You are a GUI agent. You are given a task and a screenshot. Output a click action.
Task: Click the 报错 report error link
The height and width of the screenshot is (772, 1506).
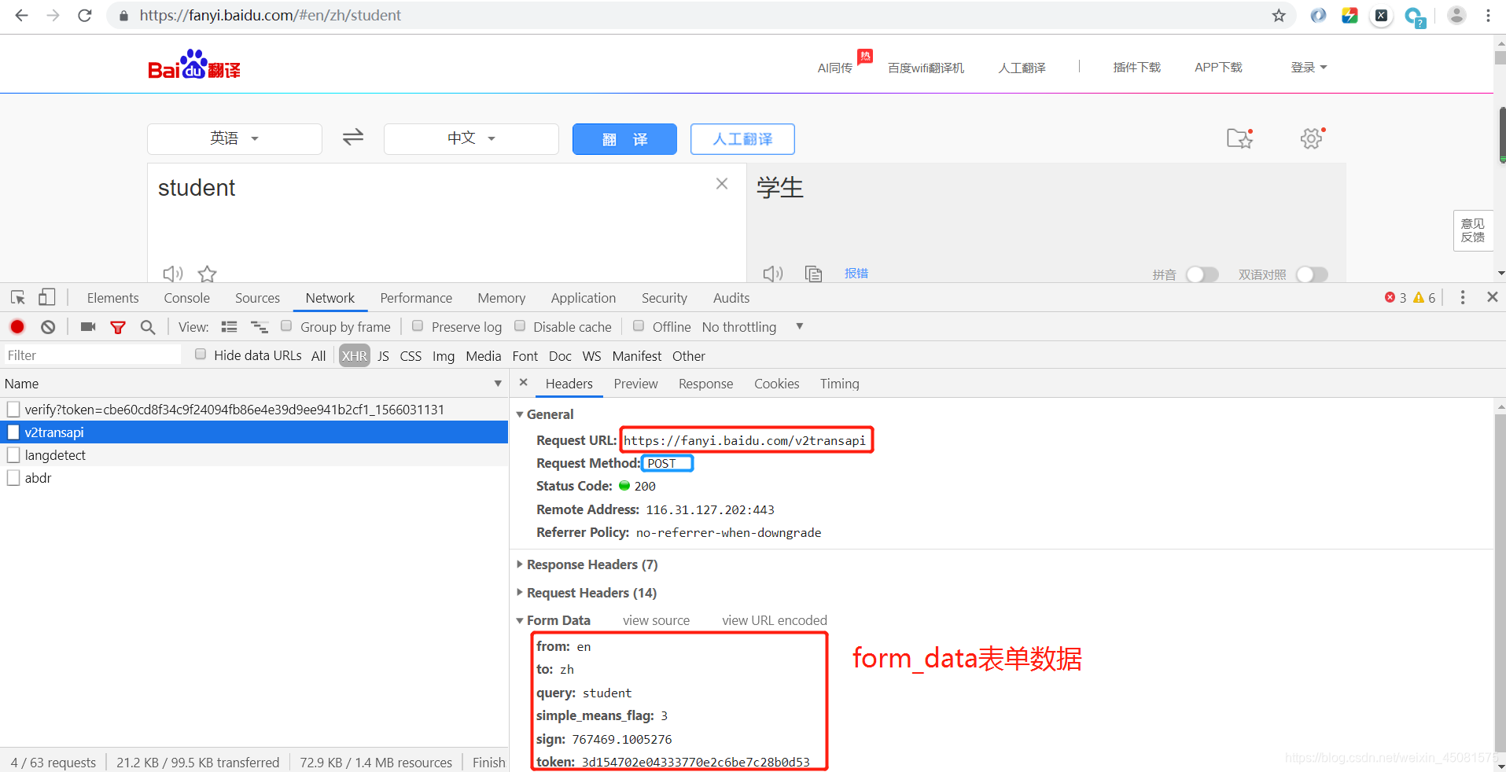pos(856,274)
